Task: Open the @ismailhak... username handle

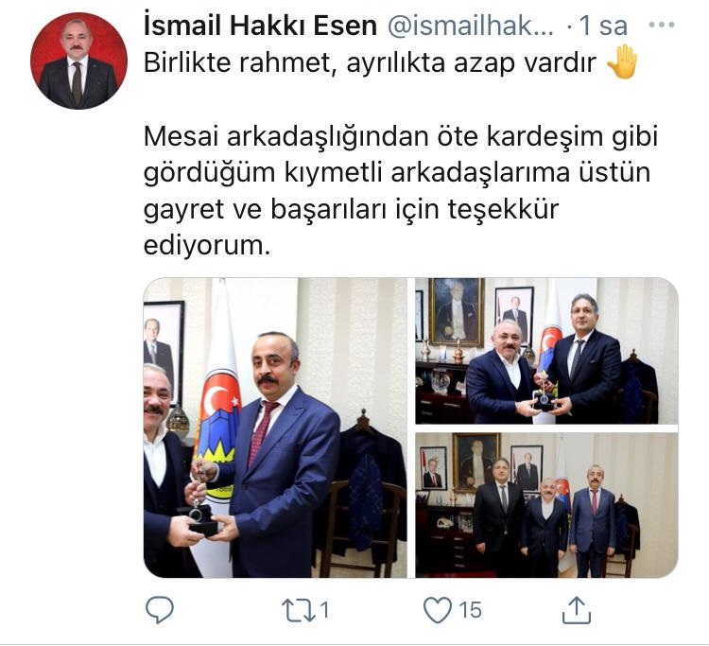Action: point(470,26)
